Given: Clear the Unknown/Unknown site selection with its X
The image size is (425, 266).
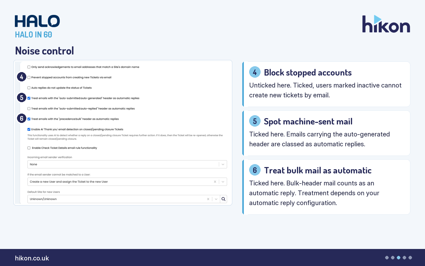Looking at the screenshot, I should click(208, 199).
